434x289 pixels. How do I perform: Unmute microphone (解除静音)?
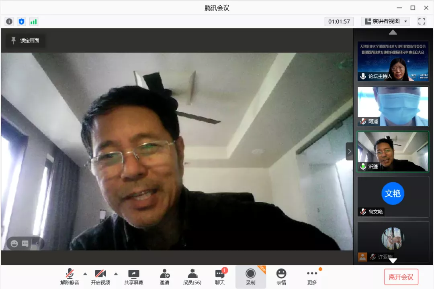[70, 277]
